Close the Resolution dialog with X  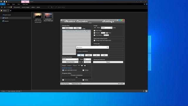pos(107,47)
